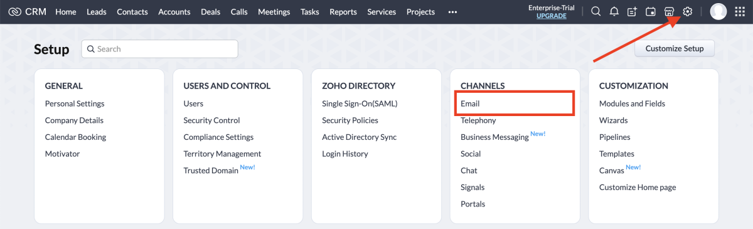Click the UPGRADE link
This screenshot has height=229, width=753.
pos(552,16)
